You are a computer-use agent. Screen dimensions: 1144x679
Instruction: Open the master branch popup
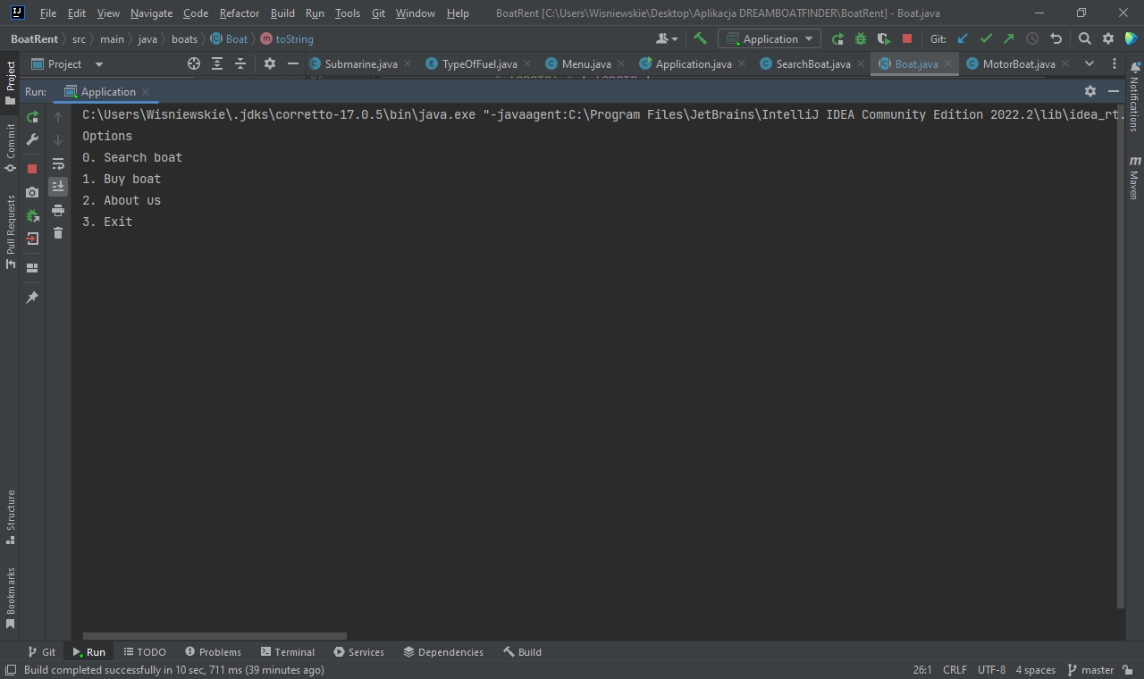click(x=1090, y=670)
